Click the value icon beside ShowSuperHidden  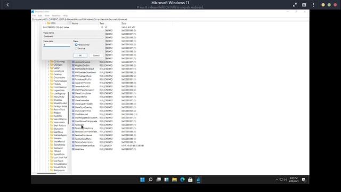coord(74,104)
